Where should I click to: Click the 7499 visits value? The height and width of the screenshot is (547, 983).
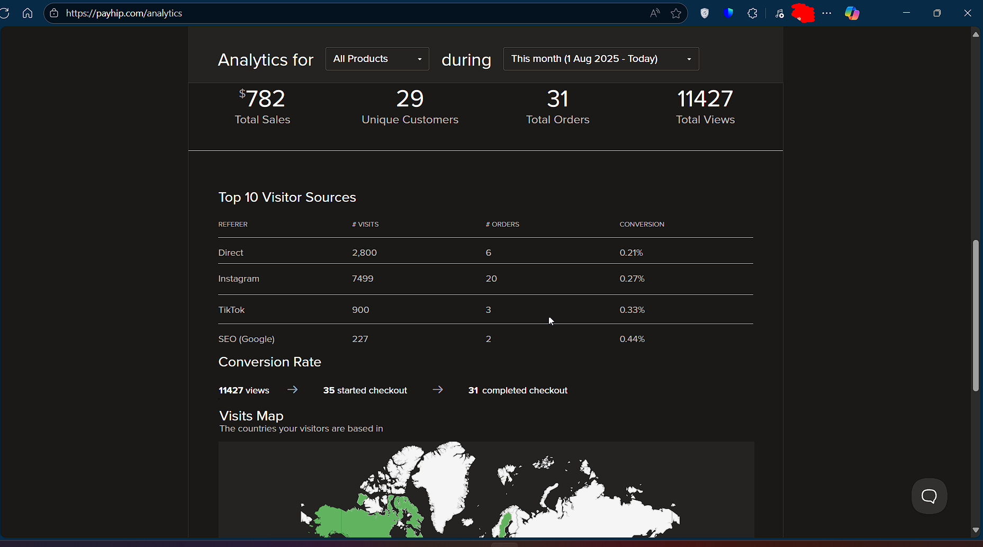(x=363, y=279)
